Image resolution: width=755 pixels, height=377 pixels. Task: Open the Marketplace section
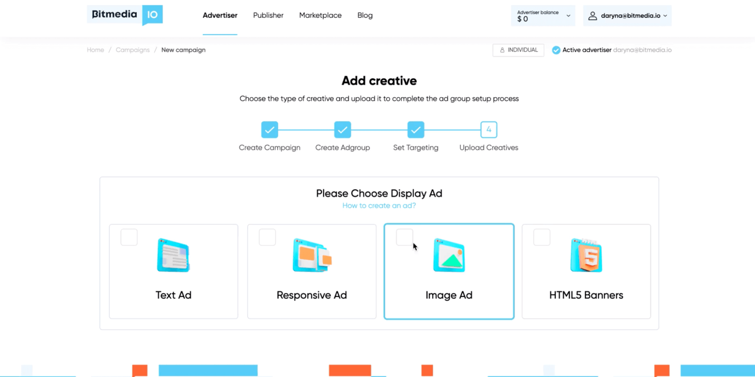[x=320, y=15]
